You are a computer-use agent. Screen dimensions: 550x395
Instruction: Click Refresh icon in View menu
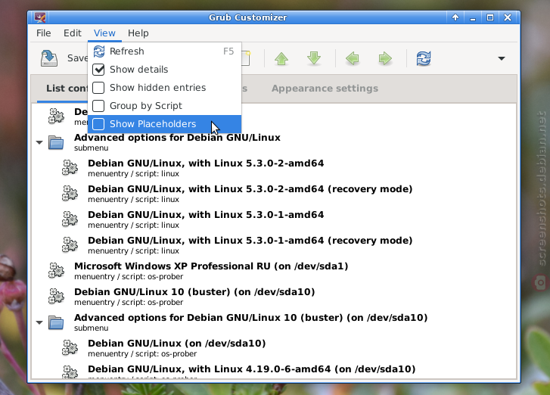click(x=98, y=51)
